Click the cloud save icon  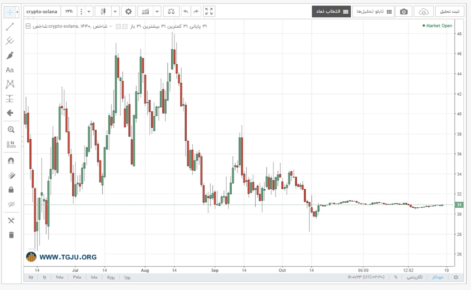[424, 12]
